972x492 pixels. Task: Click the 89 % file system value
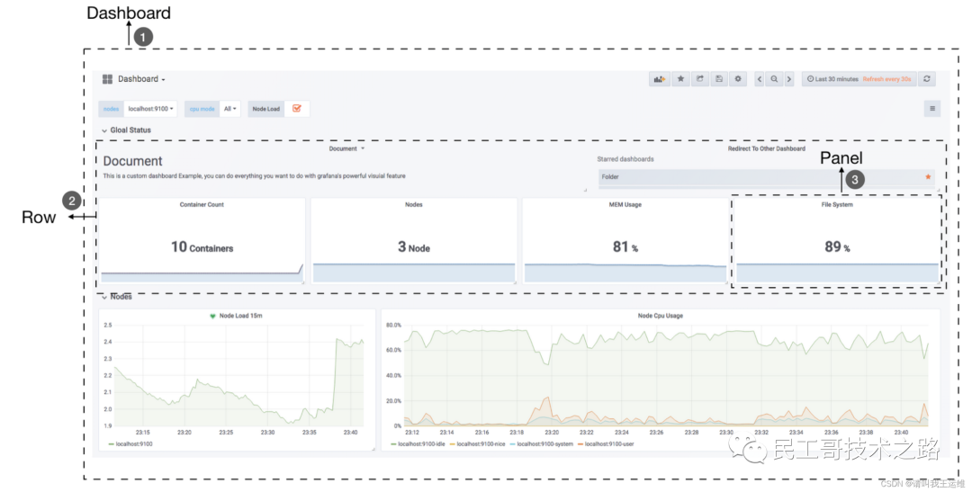click(838, 247)
